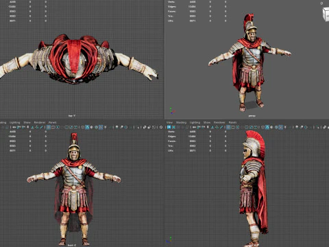Click the field chart icon in front view toolbar
Viewport: 329px width, 247px height.
pyautogui.click(x=66, y=127)
